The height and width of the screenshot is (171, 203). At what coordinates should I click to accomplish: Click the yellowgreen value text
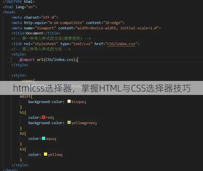tap(83, 123)
